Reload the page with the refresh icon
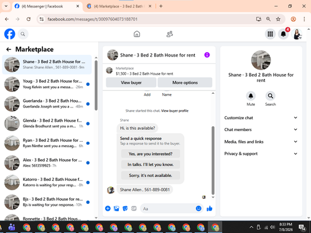311x233 pixels. point(29,19)
